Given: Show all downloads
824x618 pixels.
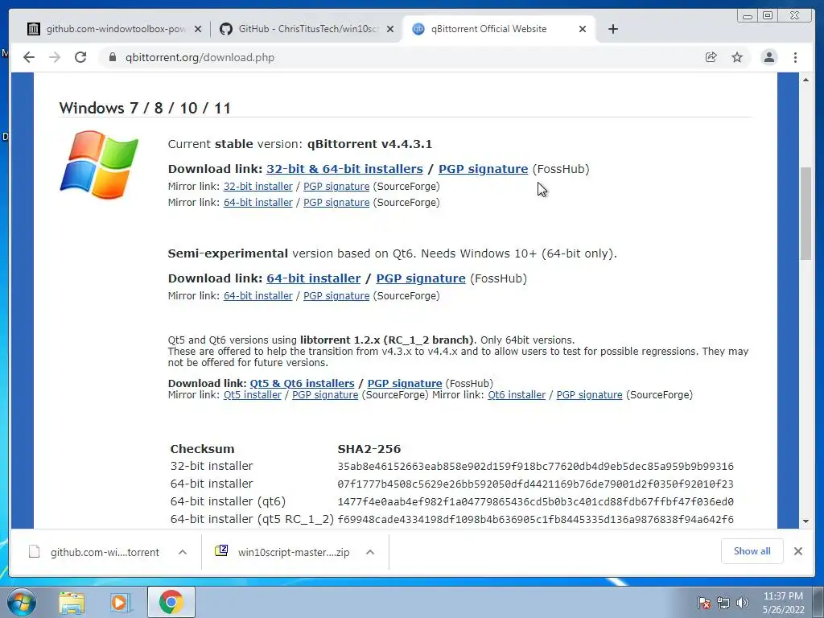Looking at the screenshot, I should (x=752, y=551).
